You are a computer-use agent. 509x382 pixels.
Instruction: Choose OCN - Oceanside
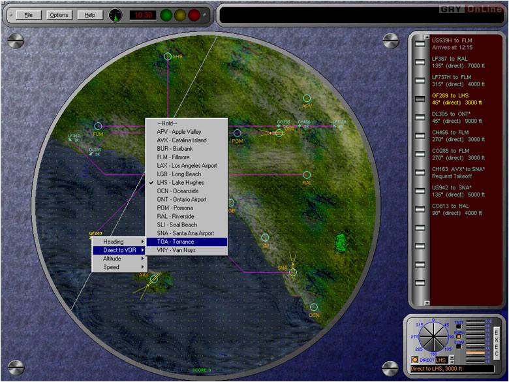187,191
